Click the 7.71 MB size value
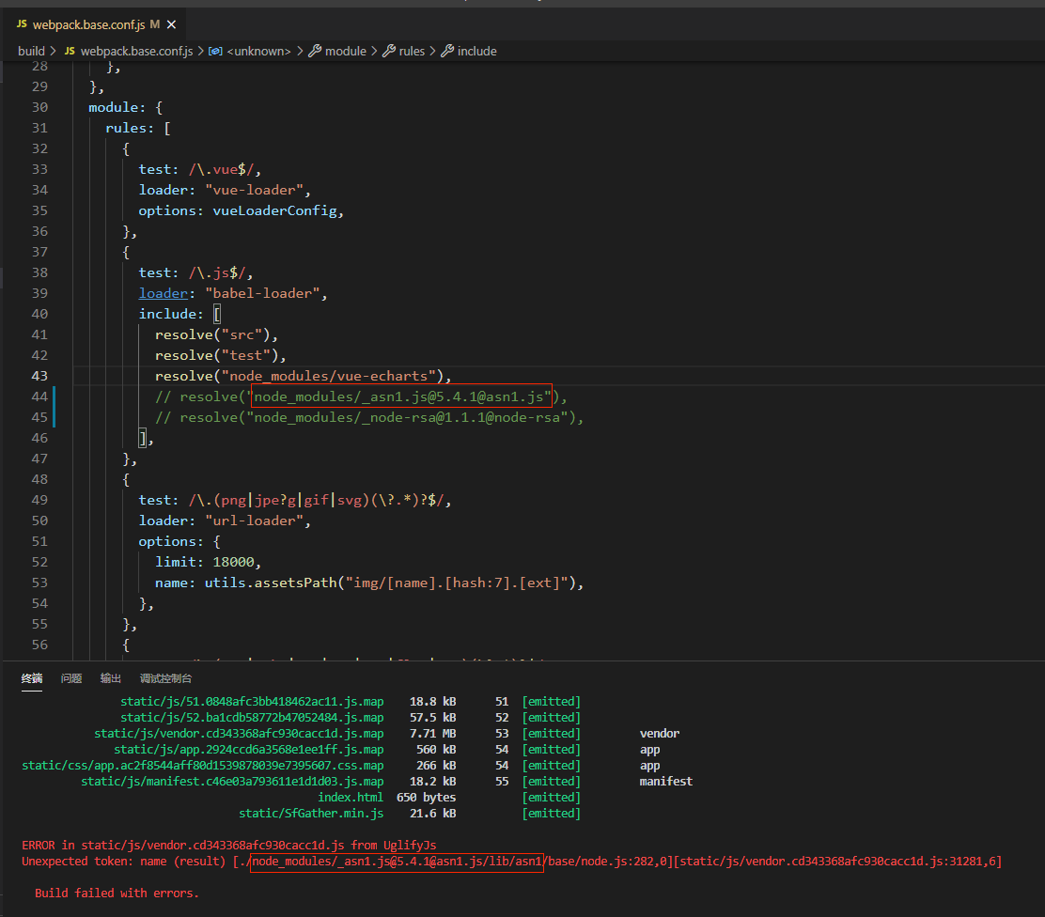Screen dimensions: 1045x917 pos(432,734)
